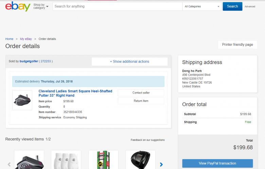This screenshot has height=169, width=265.
Task: Click Contact seller button
Action: pos(141,93)
